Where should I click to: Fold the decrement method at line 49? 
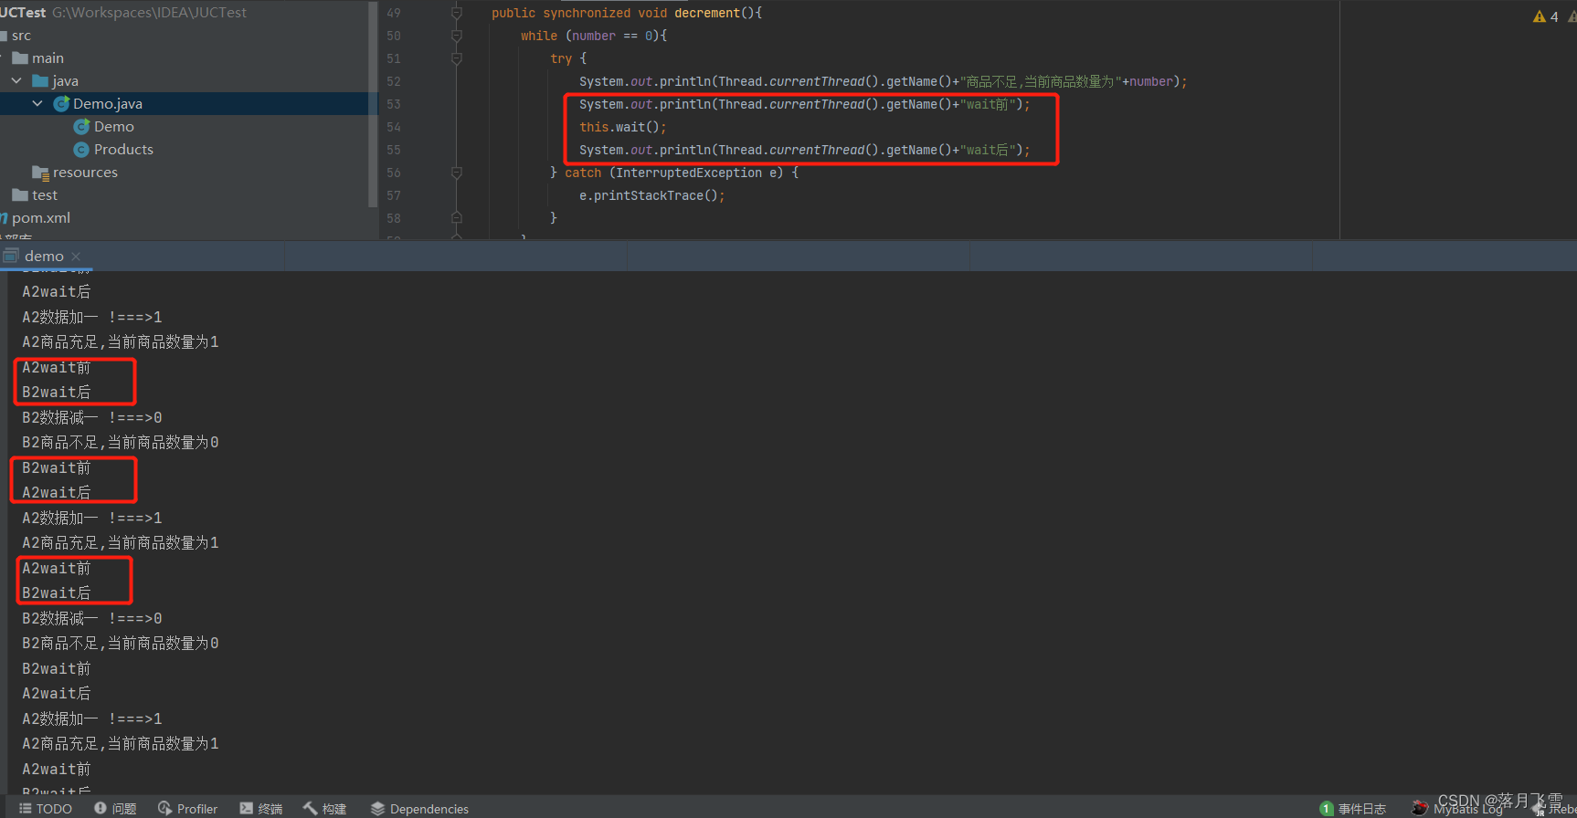[x=457, y=13]
